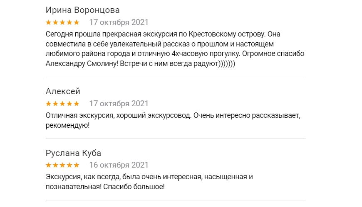This screenshot has width=362, height=207.
Task: Select the third star in Алексей's rating
Action: tap(62, 104)
